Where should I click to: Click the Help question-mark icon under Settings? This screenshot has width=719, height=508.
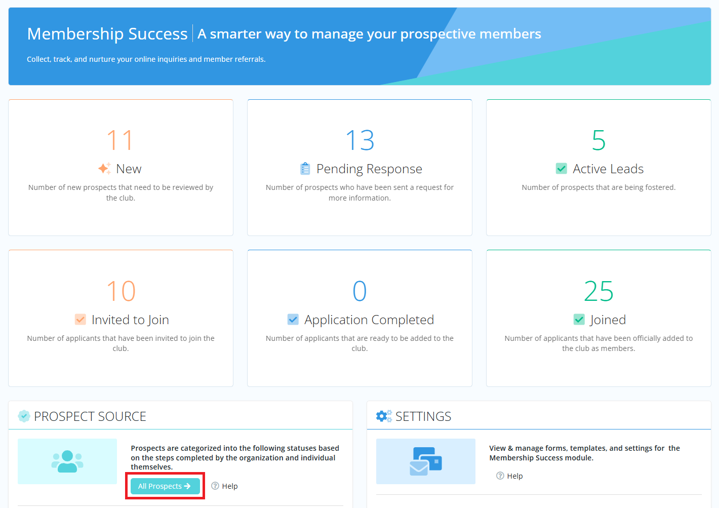(x=500, y=476)
